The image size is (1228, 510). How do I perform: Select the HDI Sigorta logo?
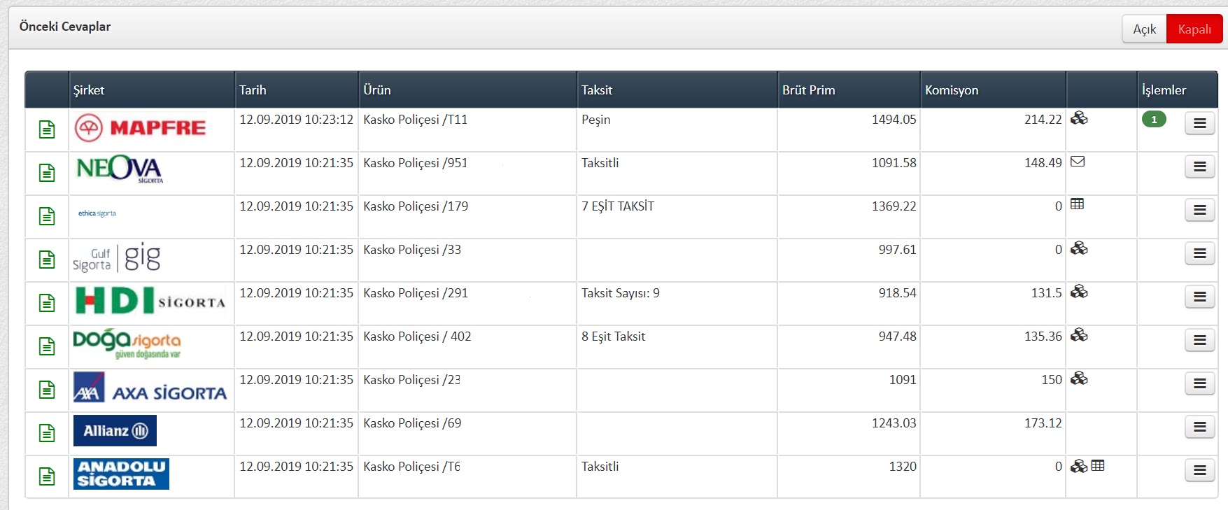point(150,301)
